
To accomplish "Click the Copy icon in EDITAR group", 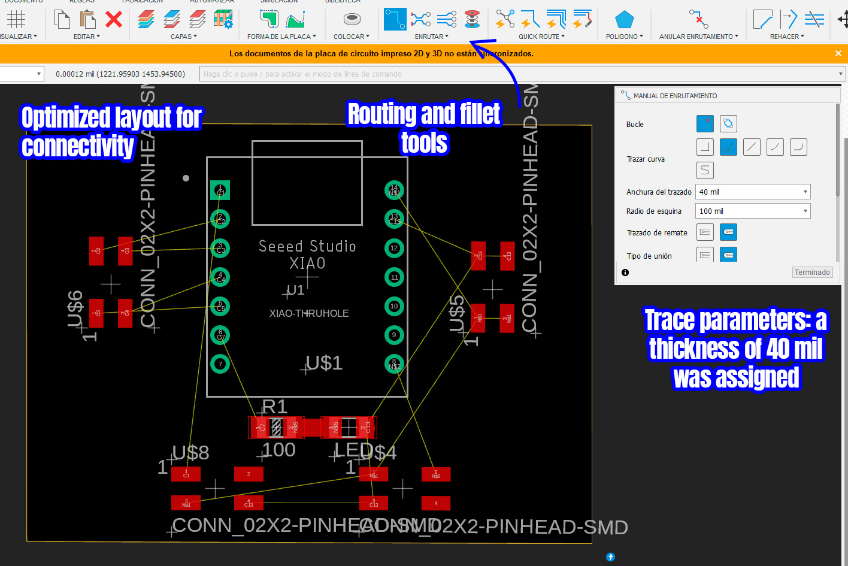I will 62,19.
